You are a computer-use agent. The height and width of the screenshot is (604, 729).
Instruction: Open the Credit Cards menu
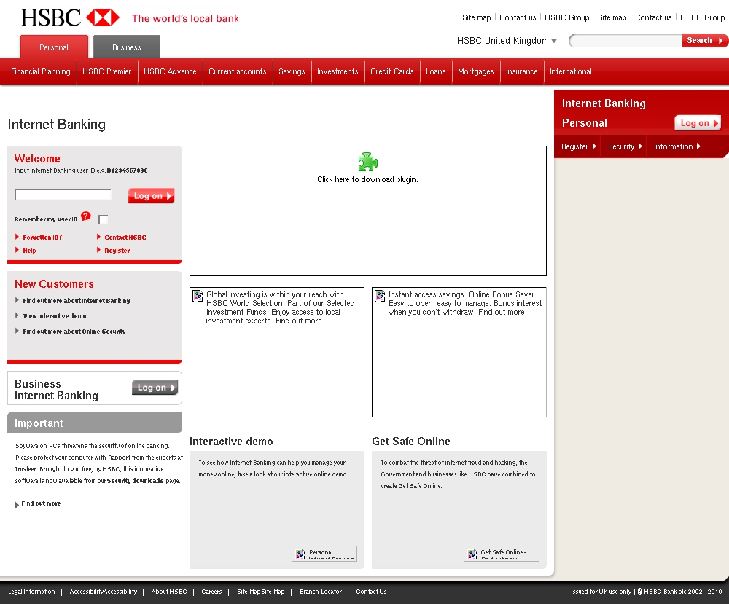pos(392,71)
